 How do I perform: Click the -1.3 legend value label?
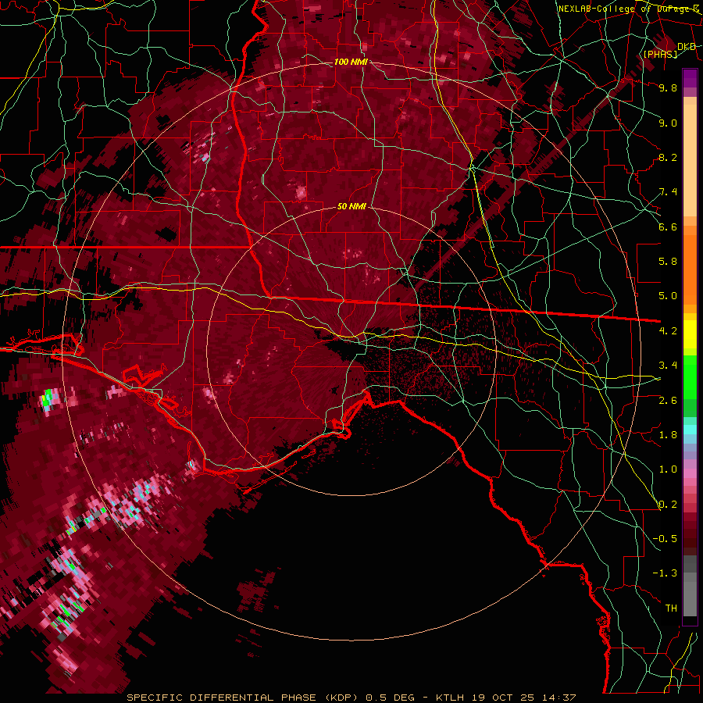coord(665,573)
